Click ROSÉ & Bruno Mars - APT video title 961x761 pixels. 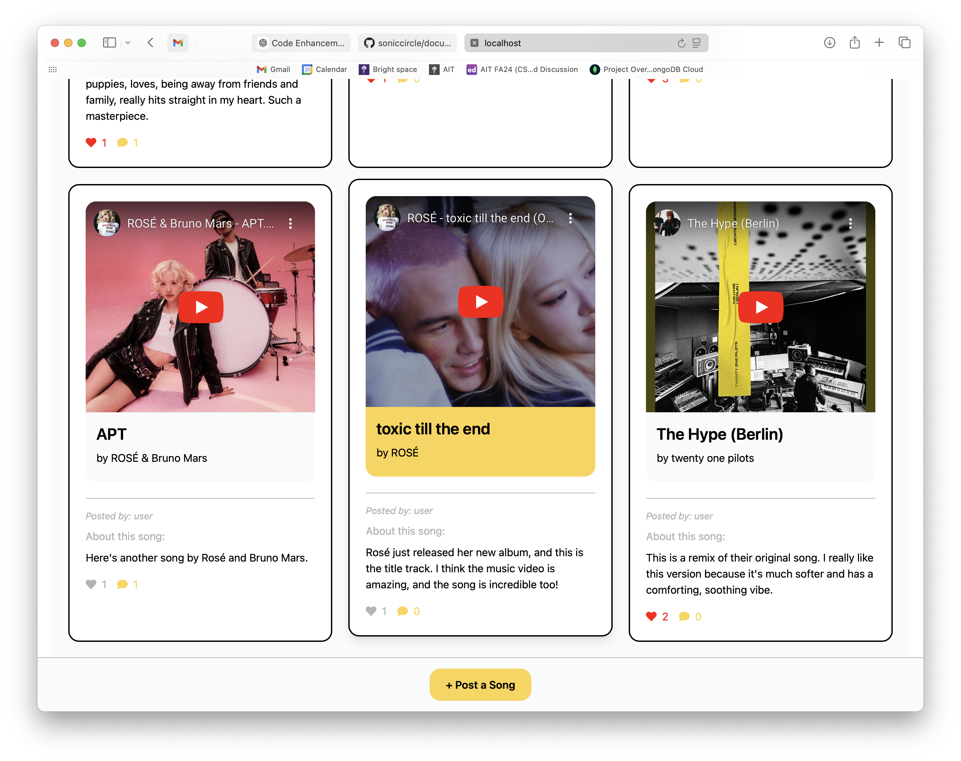[x=200, y=223]
